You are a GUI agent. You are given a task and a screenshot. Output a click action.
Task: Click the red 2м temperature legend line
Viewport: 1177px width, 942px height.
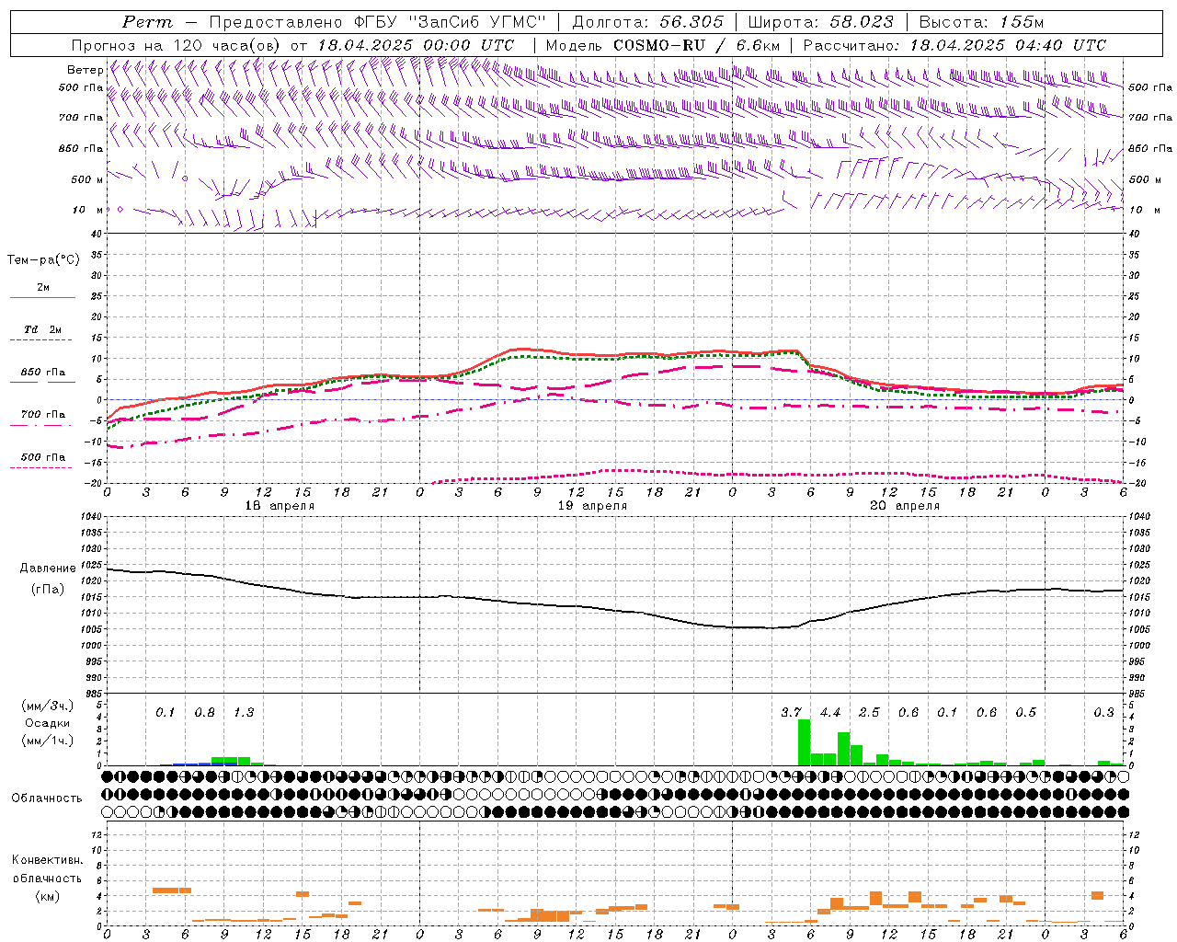(42, 297)
